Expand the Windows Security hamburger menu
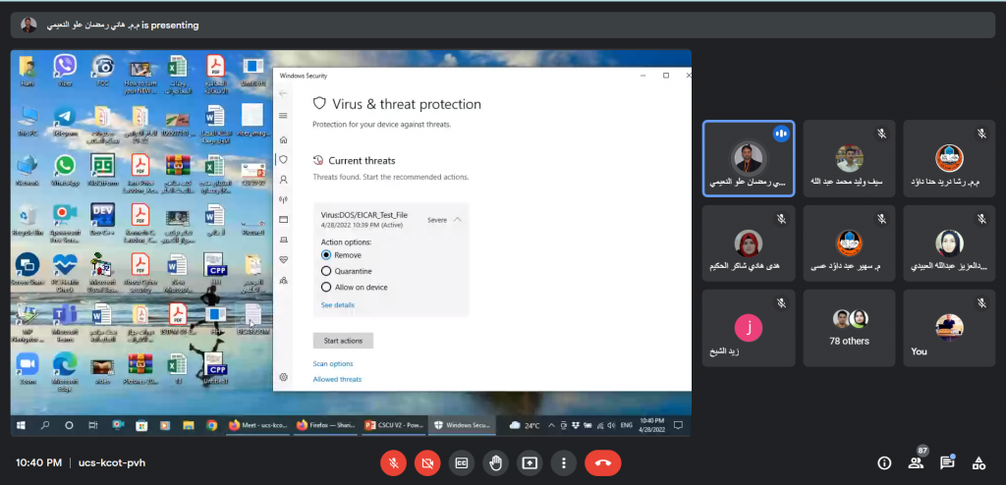1006x485 pixels. pos(284,116)
